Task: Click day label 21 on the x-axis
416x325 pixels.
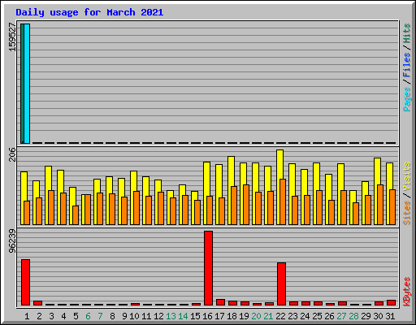Action: pos(268,316)
